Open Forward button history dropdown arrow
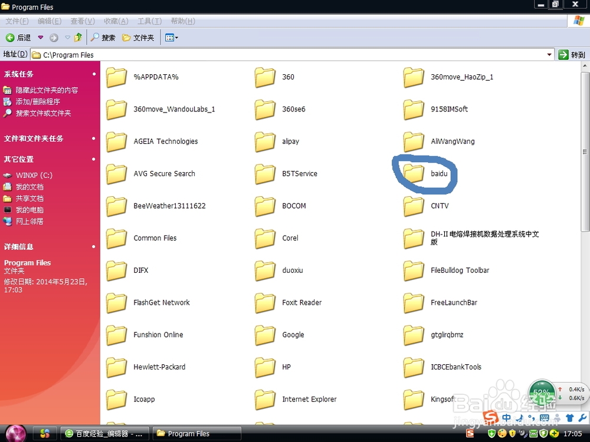Image resolution: width=590 pixels, height=442 pixels. click(x=67, y=38)
